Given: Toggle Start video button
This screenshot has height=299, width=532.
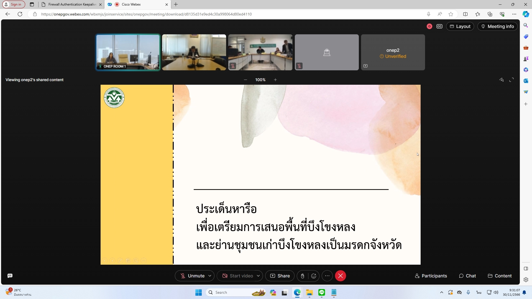Looking at the screenshot, I should pos(238,276).
